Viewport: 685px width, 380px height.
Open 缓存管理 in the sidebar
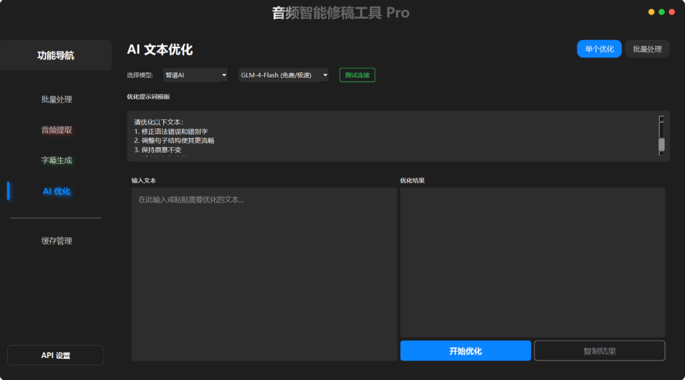coord(56,241)
